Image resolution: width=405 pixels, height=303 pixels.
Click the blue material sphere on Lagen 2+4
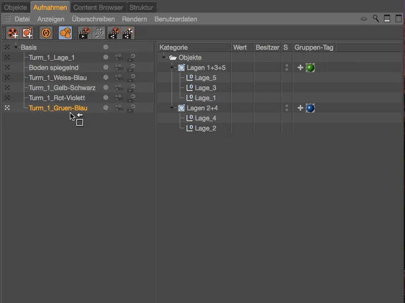[310, 108]
